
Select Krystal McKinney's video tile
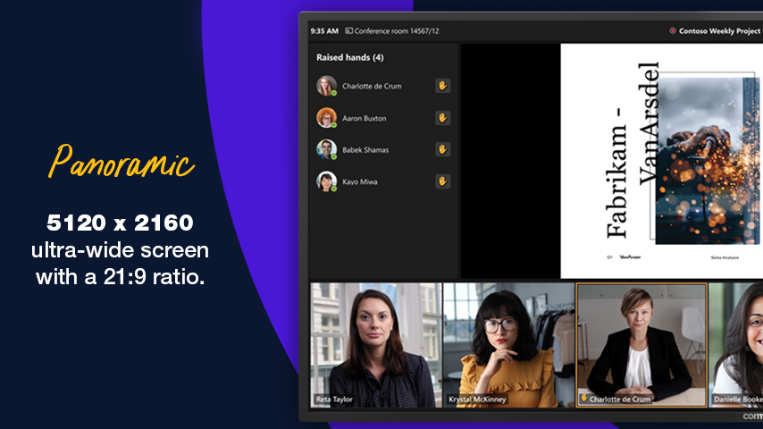point(508,344)
